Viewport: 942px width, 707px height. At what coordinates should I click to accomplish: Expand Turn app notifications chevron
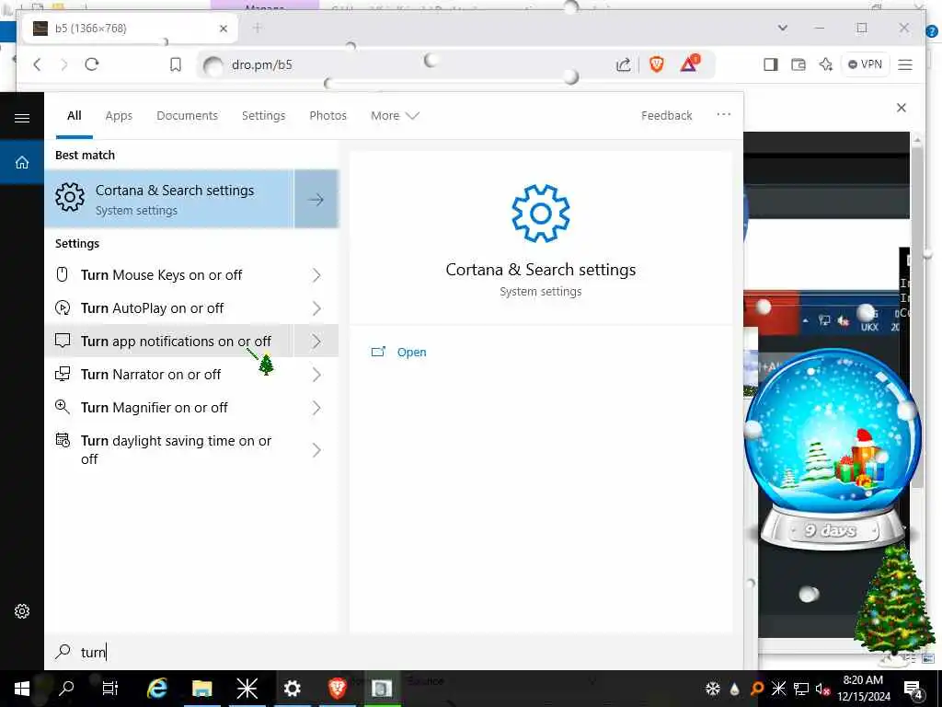[316, 342]
